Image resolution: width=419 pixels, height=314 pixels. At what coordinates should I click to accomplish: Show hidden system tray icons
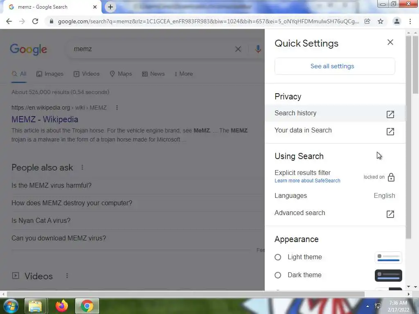368,306
